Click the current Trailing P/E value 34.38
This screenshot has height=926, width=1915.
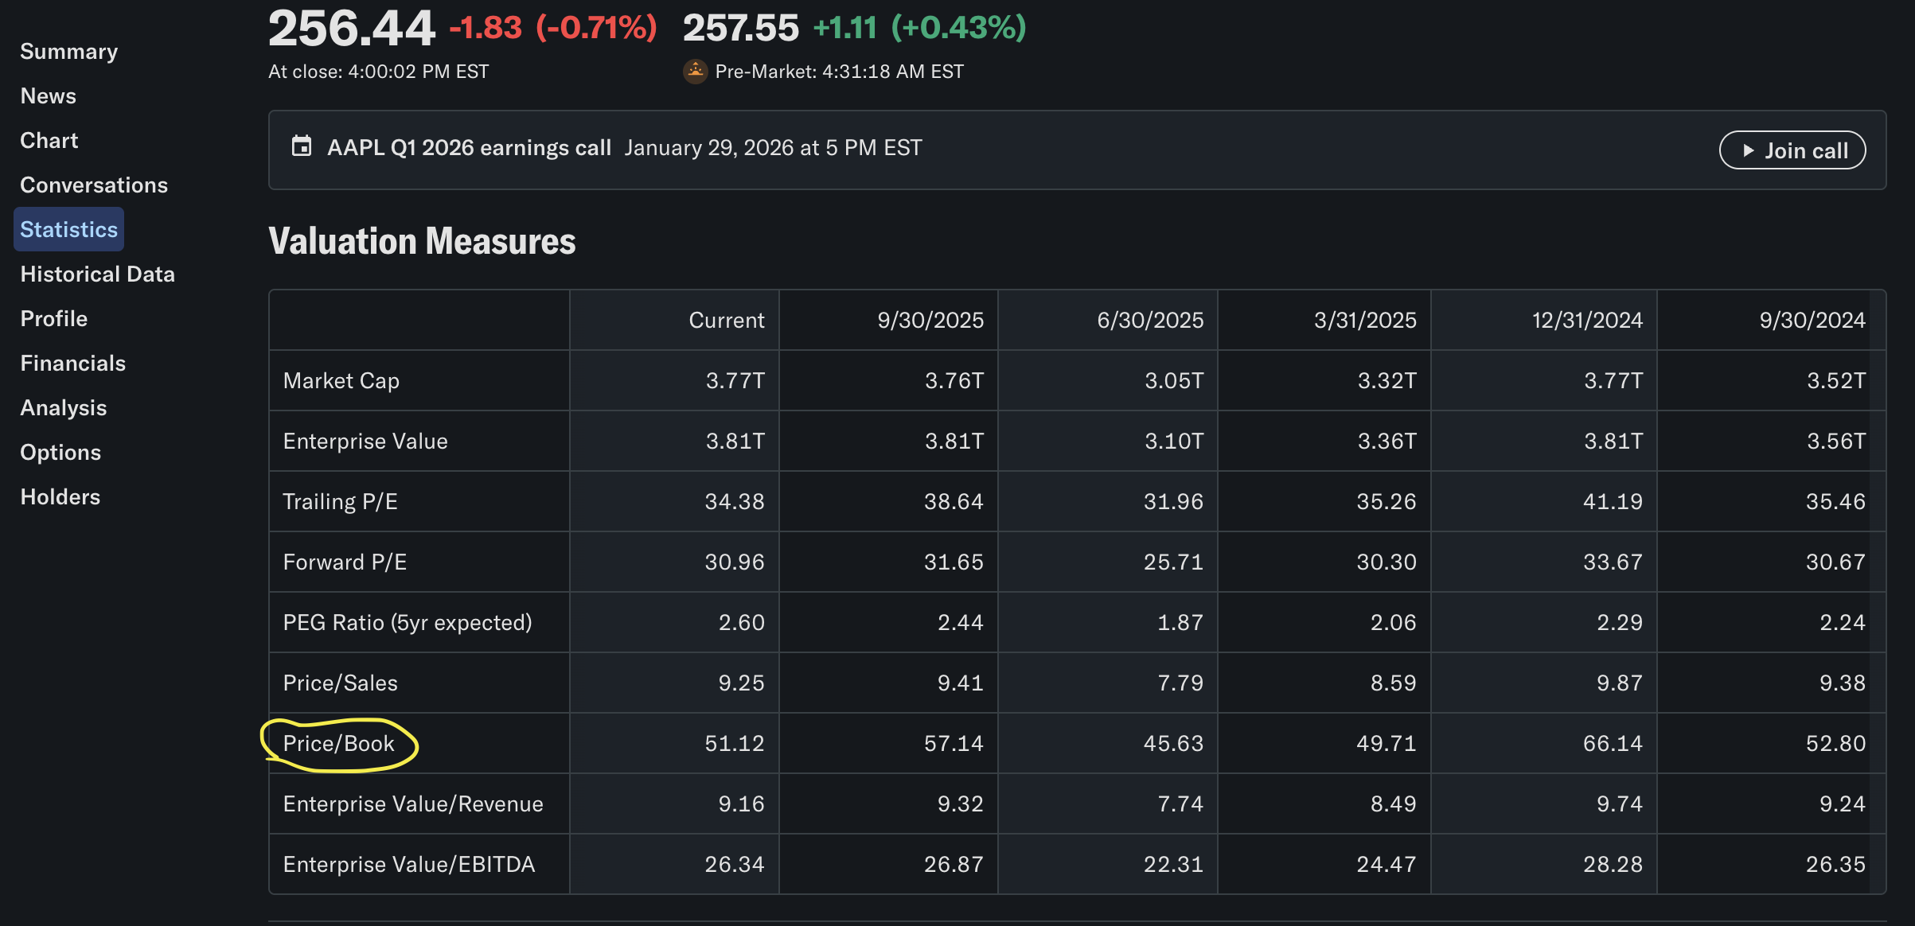pyautogui.click(x=734, y=502)
